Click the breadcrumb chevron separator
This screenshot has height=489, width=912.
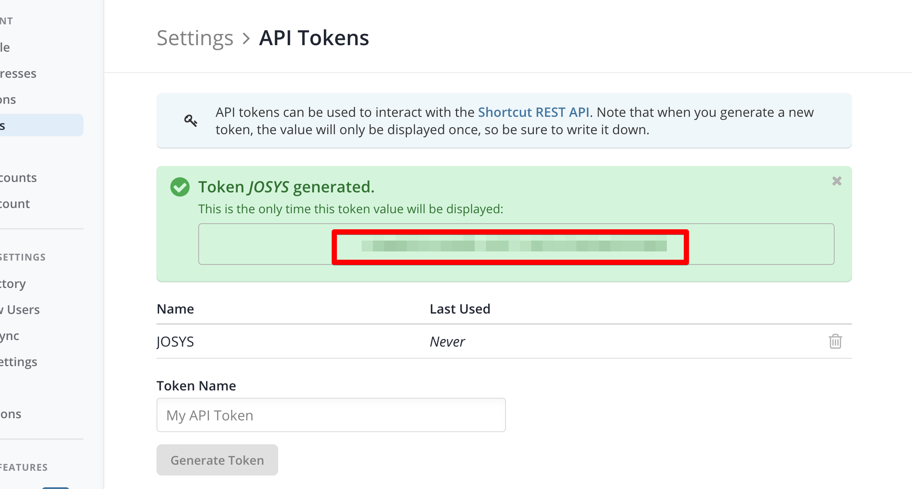(246, 39)
